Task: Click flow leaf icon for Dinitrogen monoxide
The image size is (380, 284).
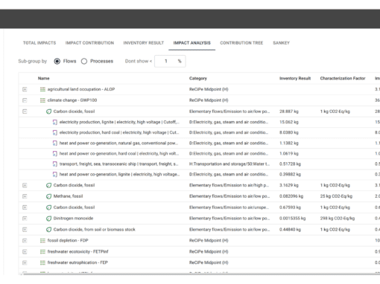Action: [48, 219]
